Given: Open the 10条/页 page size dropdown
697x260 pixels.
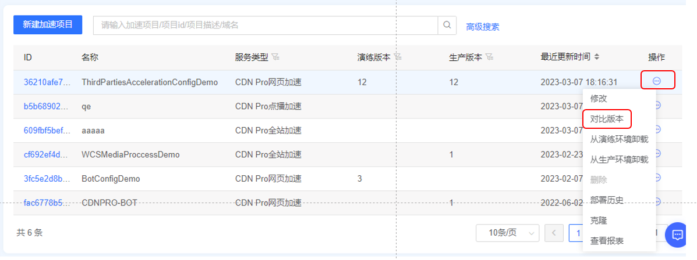Looking at the screenshot, I should point(507,233).
